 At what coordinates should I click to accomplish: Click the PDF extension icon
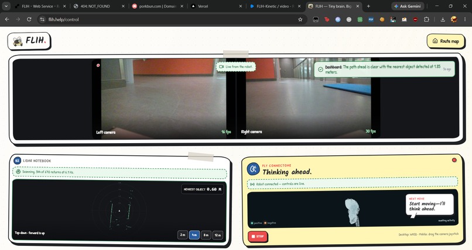[371, 19]
